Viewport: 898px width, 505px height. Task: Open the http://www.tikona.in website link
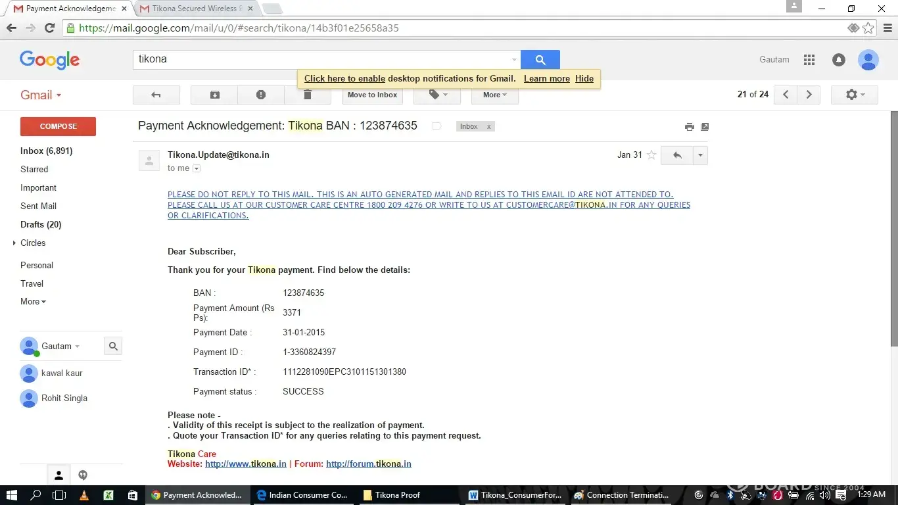(246, 464)
